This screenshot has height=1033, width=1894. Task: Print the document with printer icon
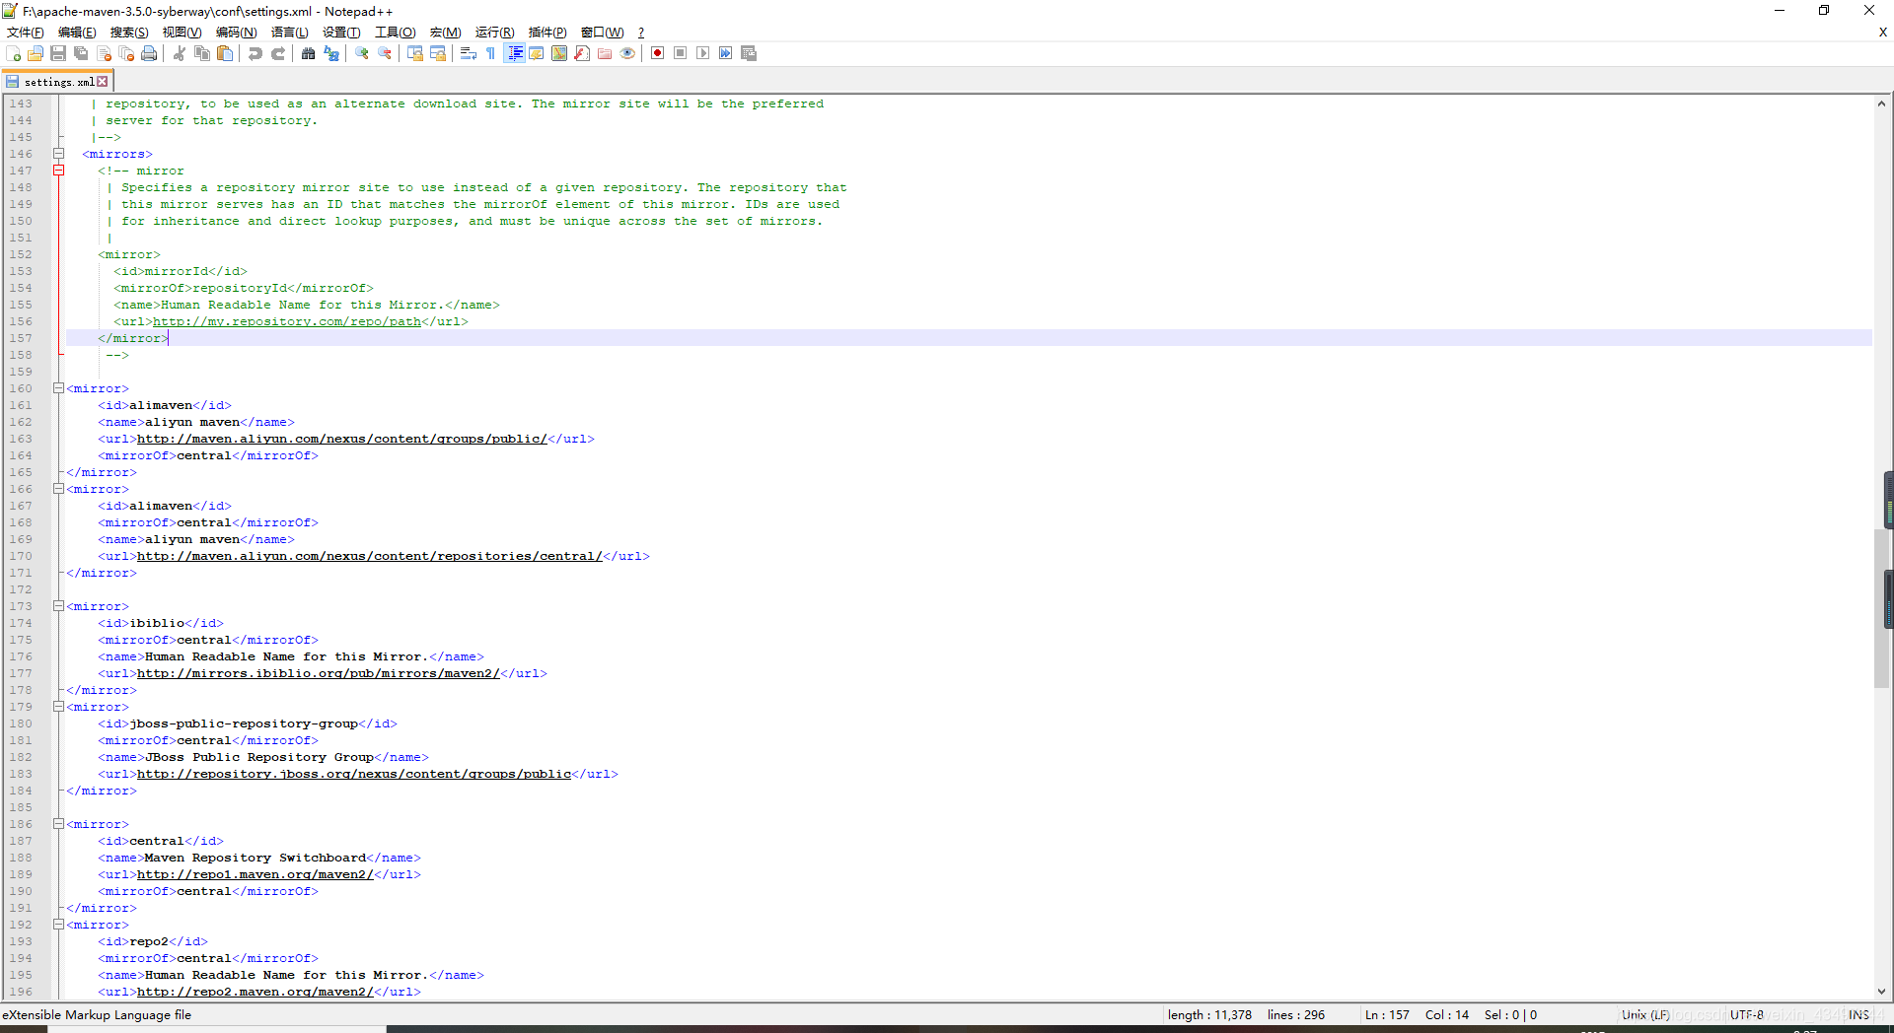(149, 53)
